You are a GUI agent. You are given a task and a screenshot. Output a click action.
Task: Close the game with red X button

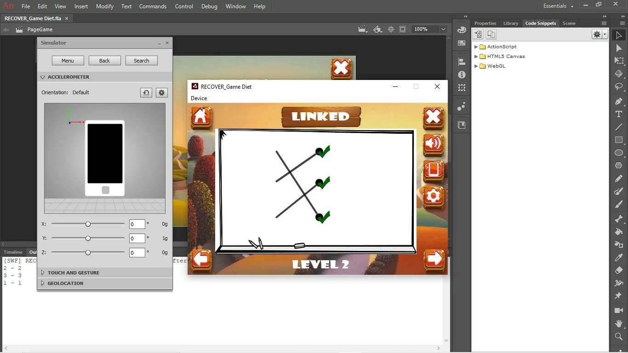pos(433,117)
